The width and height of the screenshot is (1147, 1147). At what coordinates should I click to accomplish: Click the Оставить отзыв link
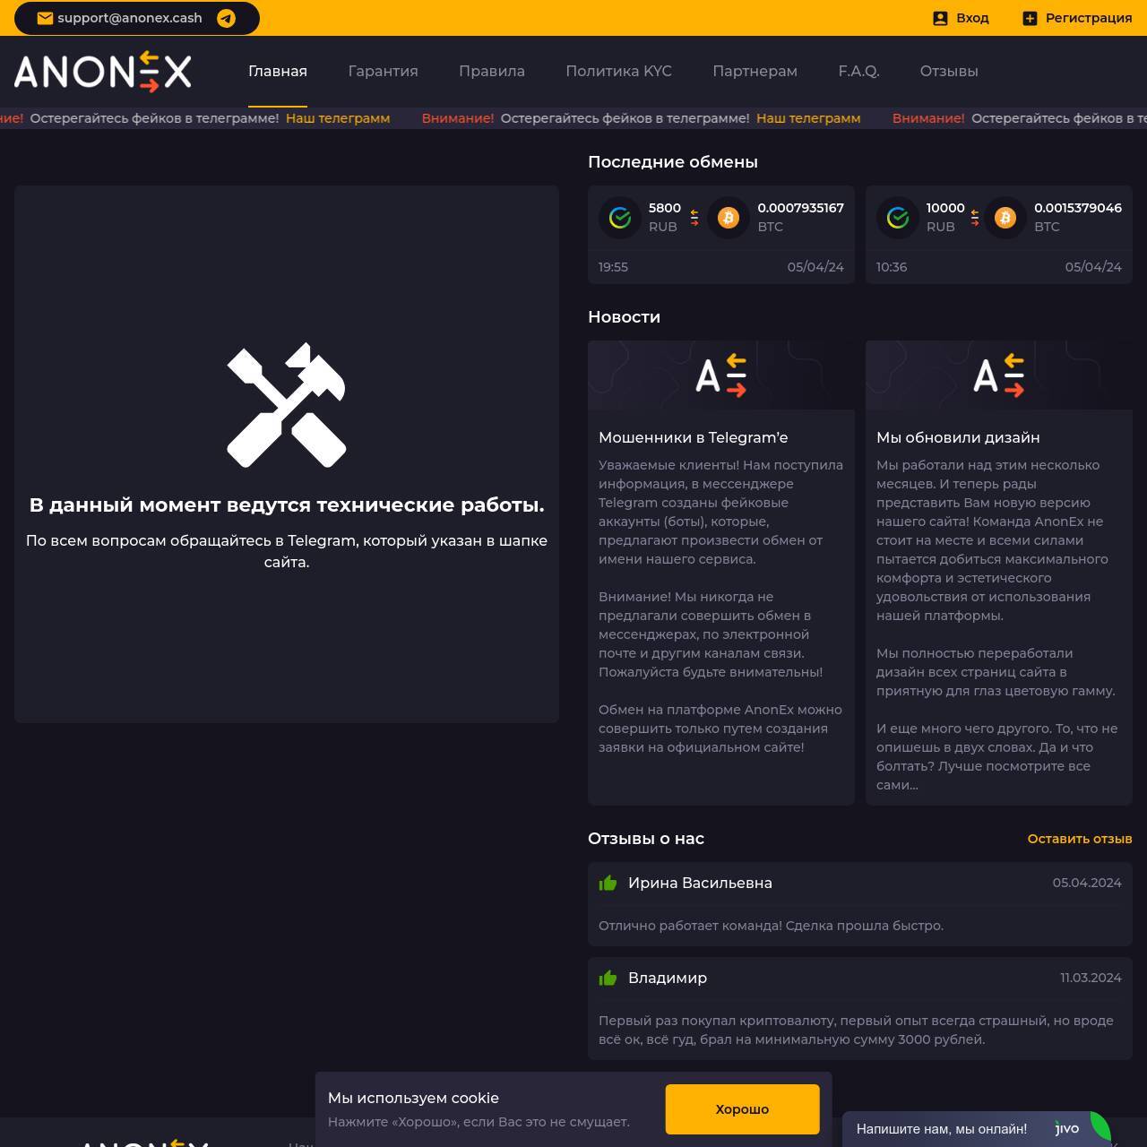1080,839
